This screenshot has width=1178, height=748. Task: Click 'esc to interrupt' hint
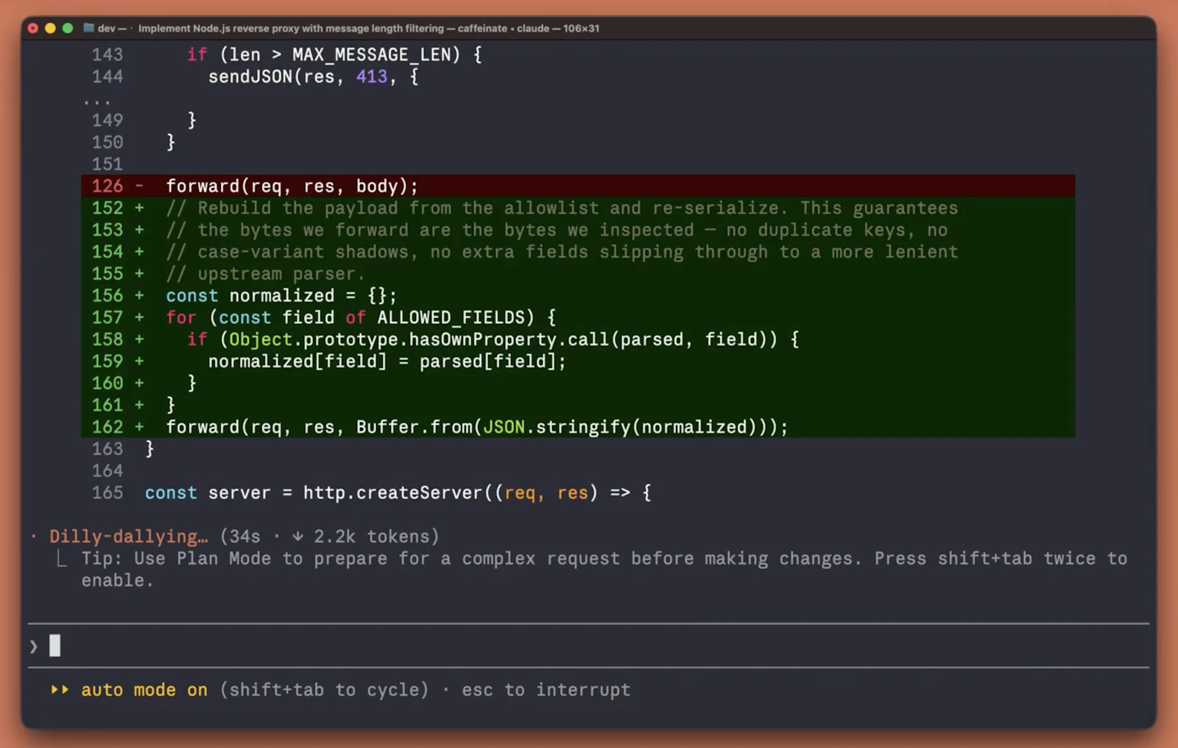(x=546, y=690)
